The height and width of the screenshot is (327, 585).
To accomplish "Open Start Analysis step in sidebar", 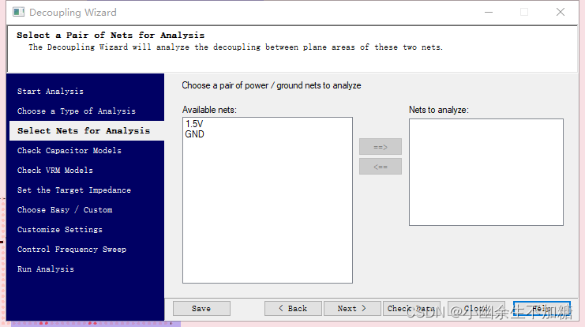I will coord(51,92).
